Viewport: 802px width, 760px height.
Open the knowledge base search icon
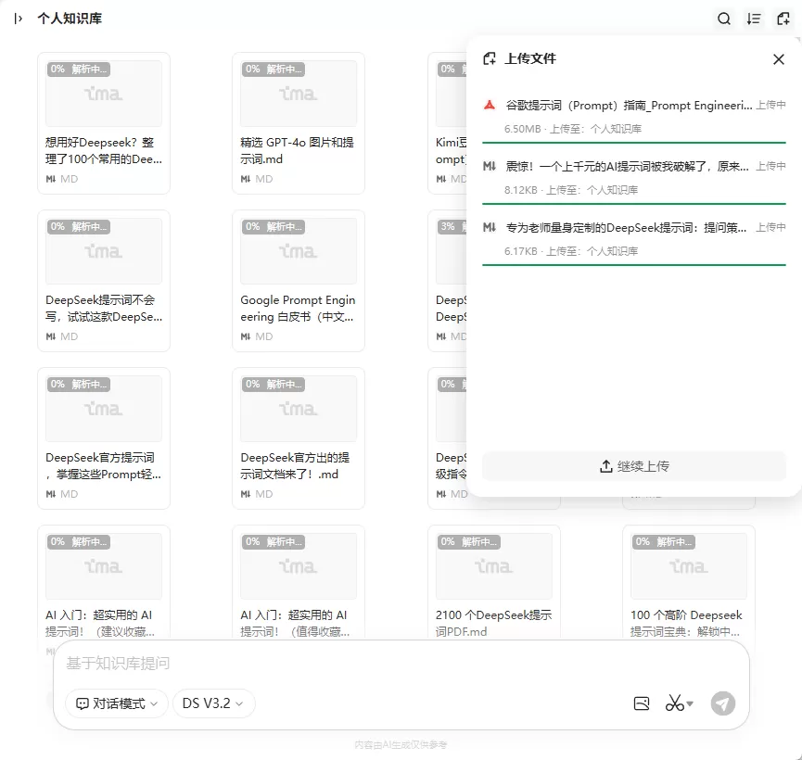(724, 19)
